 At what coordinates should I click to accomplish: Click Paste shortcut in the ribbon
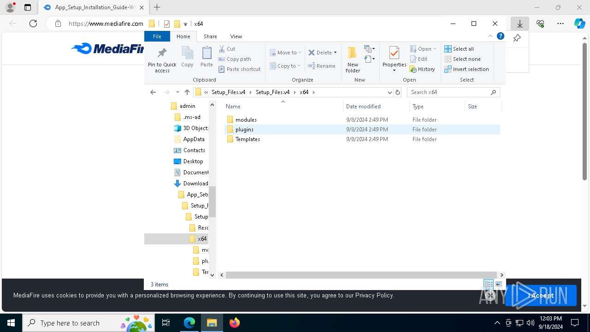(x=240, y=69)
